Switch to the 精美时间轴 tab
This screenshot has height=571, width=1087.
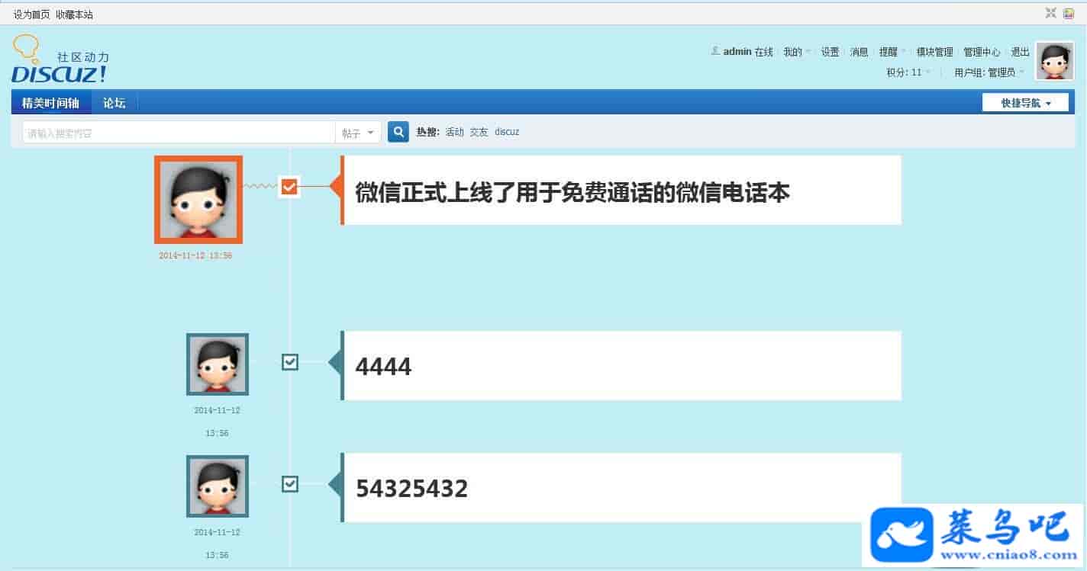coord(51,103)
